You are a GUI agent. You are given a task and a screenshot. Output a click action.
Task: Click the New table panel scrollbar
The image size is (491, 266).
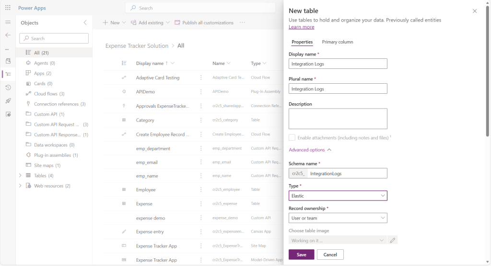(487, 72)
